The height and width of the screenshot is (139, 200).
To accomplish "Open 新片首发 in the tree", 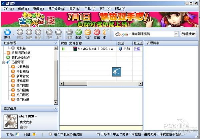I will click(23, 76).
